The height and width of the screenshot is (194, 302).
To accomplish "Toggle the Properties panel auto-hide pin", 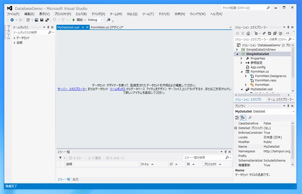I will coord(288,106).
